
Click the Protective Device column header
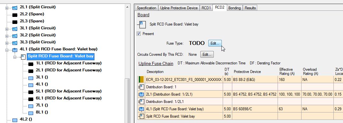tap(247, 72)
